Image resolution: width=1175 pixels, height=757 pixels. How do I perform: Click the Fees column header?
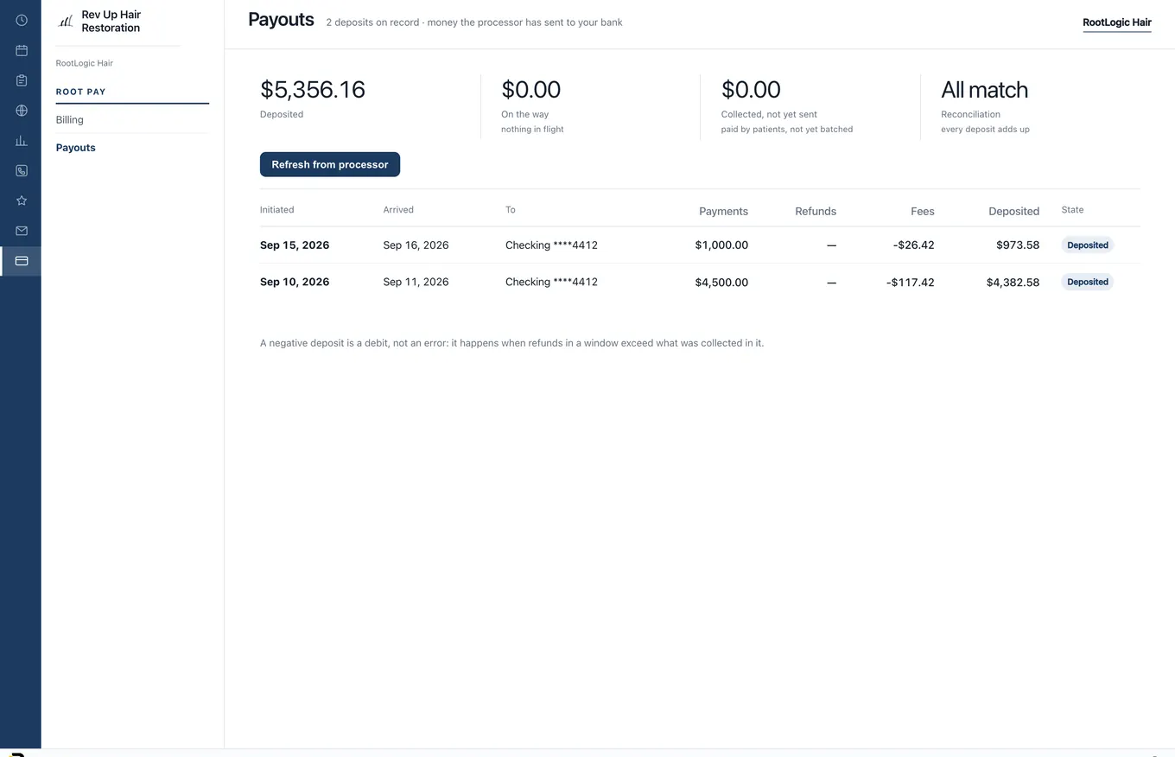(922, 211)
